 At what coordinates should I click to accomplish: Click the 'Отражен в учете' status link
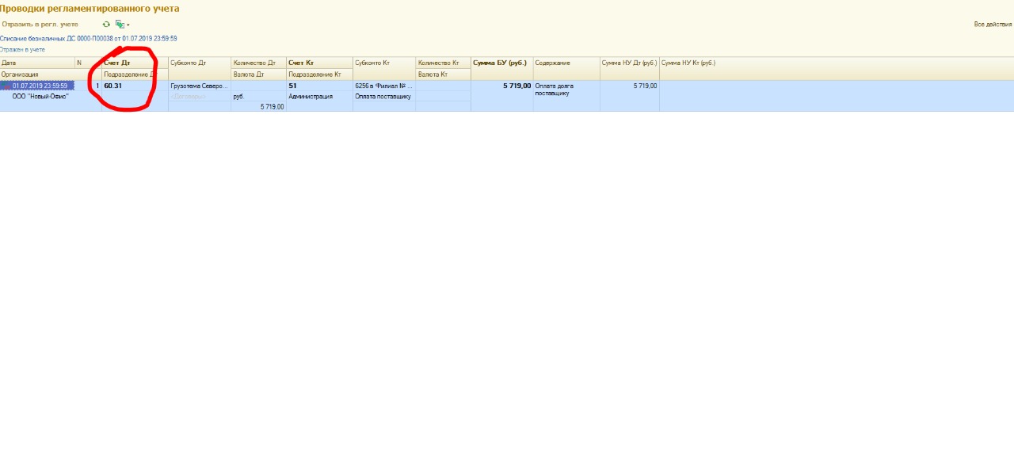tap(23, 49)
